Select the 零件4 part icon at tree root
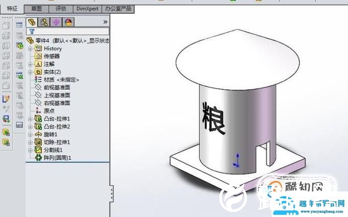 30,40
